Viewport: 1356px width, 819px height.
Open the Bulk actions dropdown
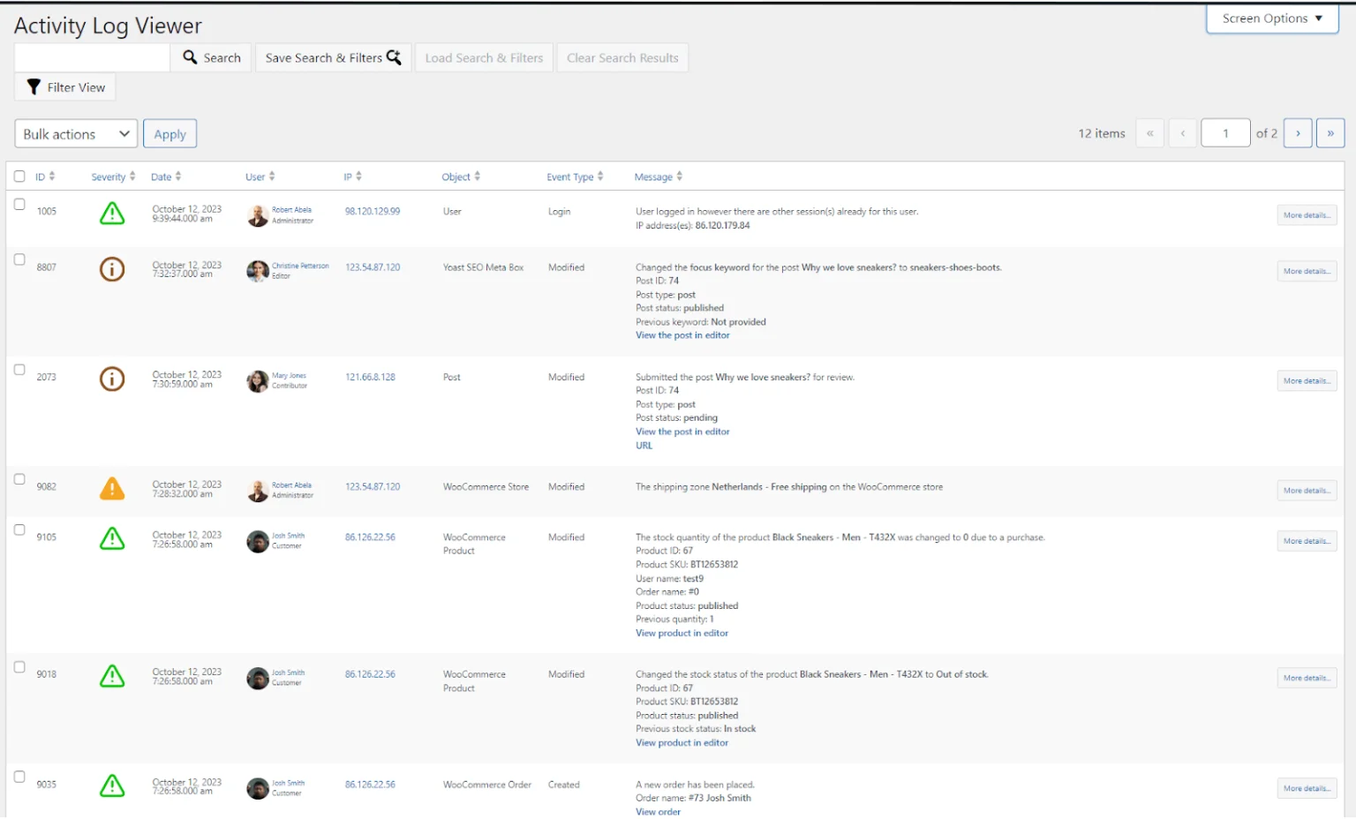coord(76,134)
